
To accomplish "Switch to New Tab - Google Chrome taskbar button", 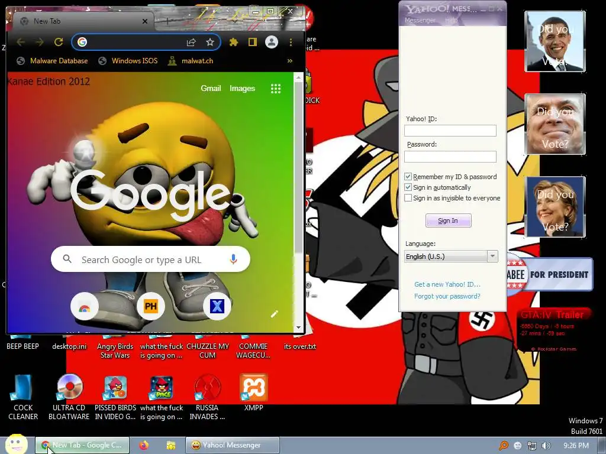I will (82, 445).
